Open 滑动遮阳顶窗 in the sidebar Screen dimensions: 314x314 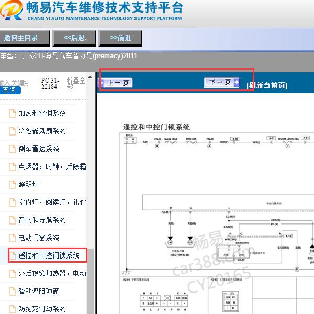coord(39,291)
